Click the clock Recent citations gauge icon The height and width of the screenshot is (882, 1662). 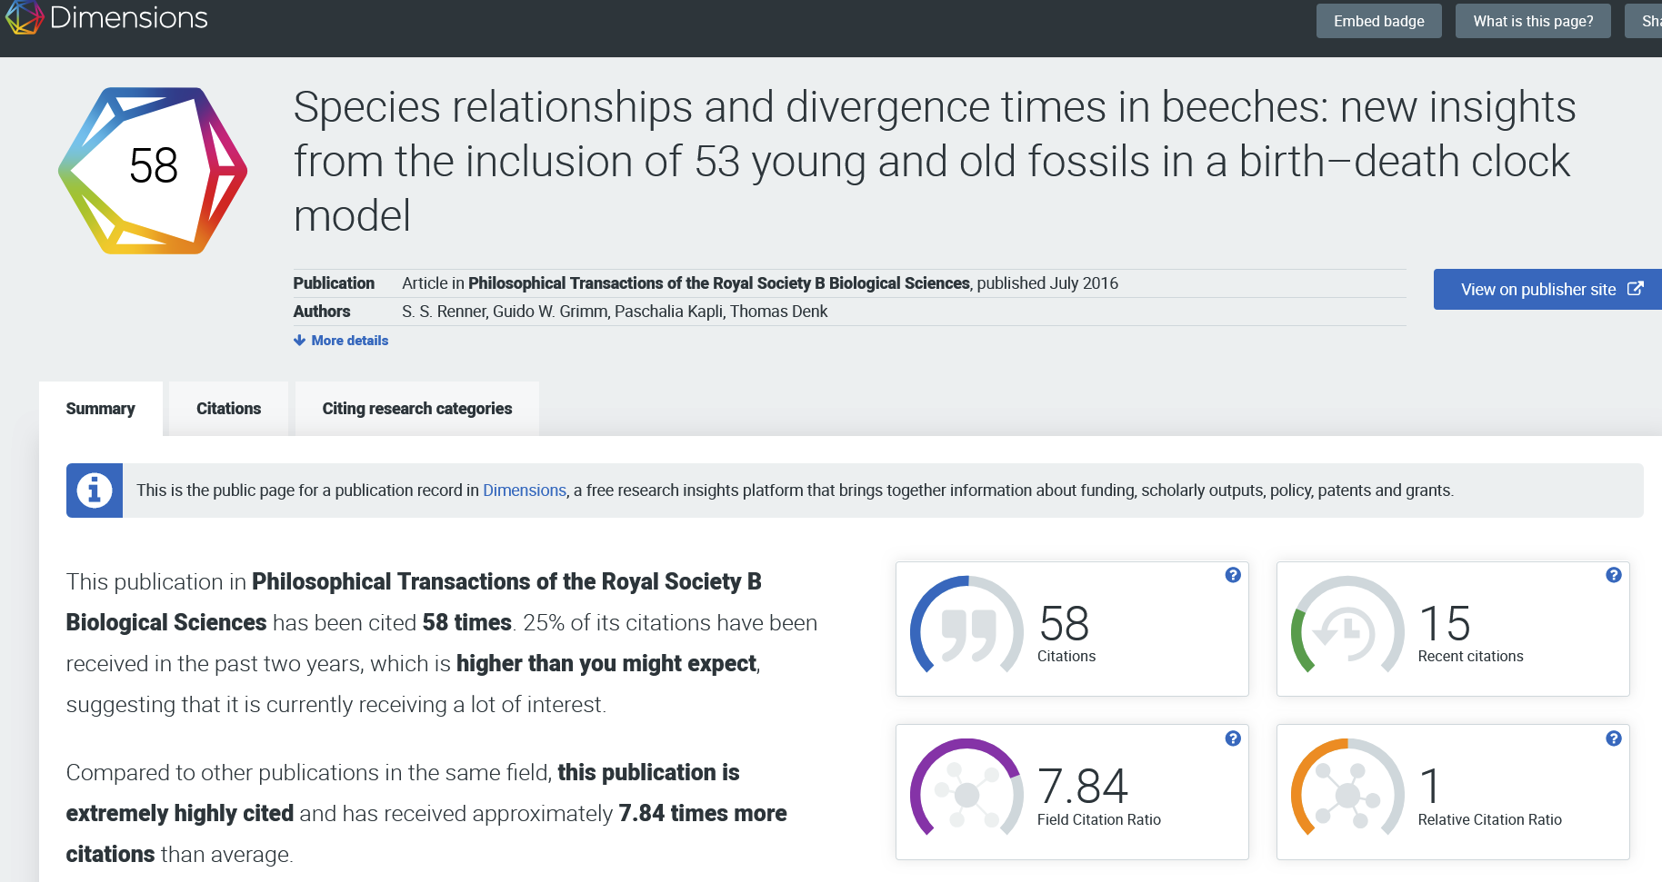1347,626
